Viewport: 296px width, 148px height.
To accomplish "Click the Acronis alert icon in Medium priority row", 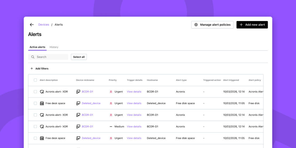I will (42, 126).
